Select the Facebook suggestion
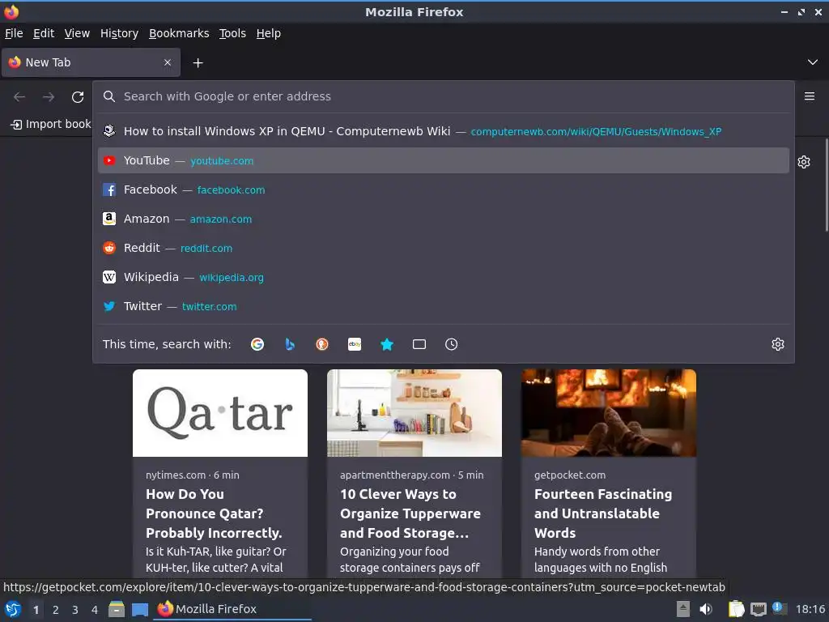The height and width of the screenshot is (622, 829). click(x=443, y=190)
